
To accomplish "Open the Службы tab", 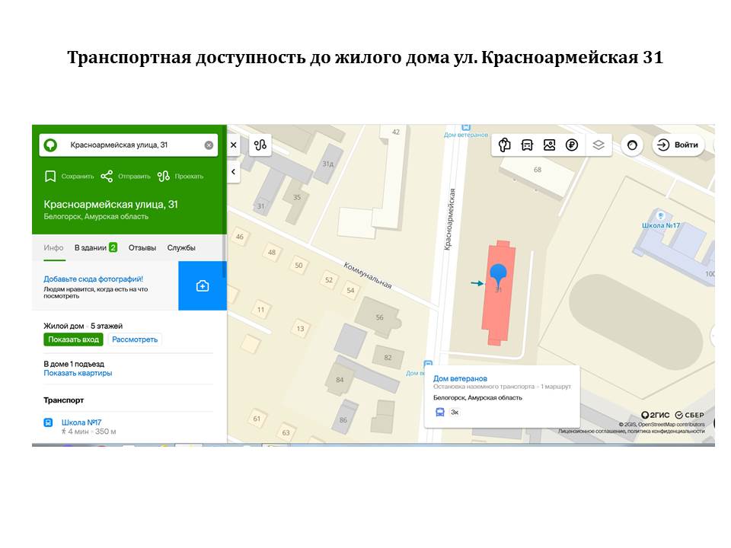I will click(181, 247).
